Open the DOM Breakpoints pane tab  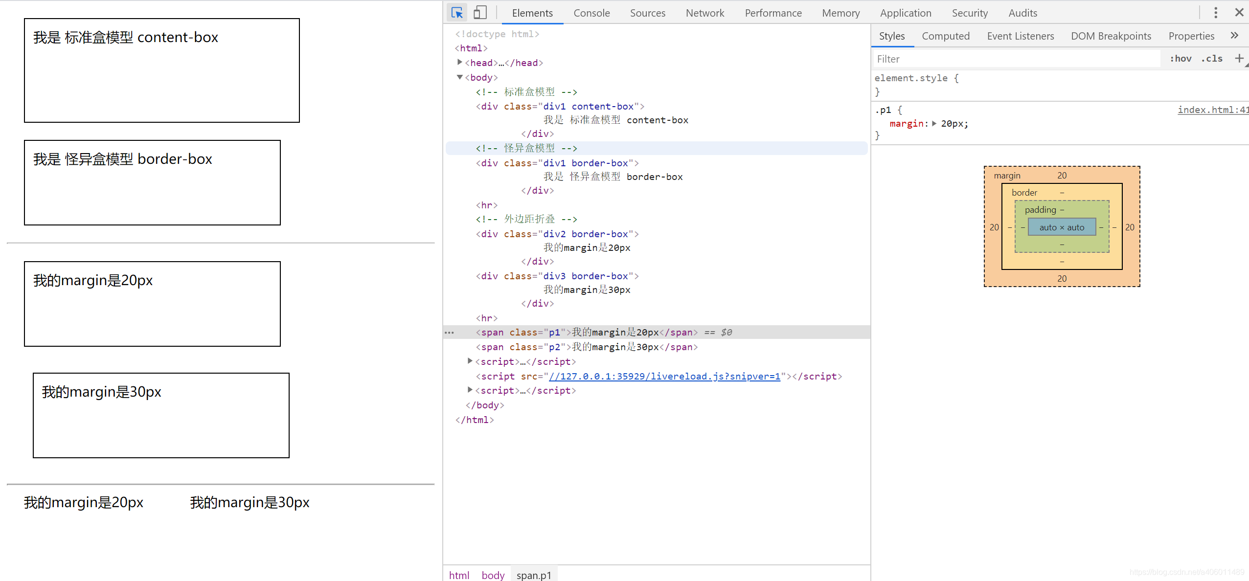(1111, 36)
